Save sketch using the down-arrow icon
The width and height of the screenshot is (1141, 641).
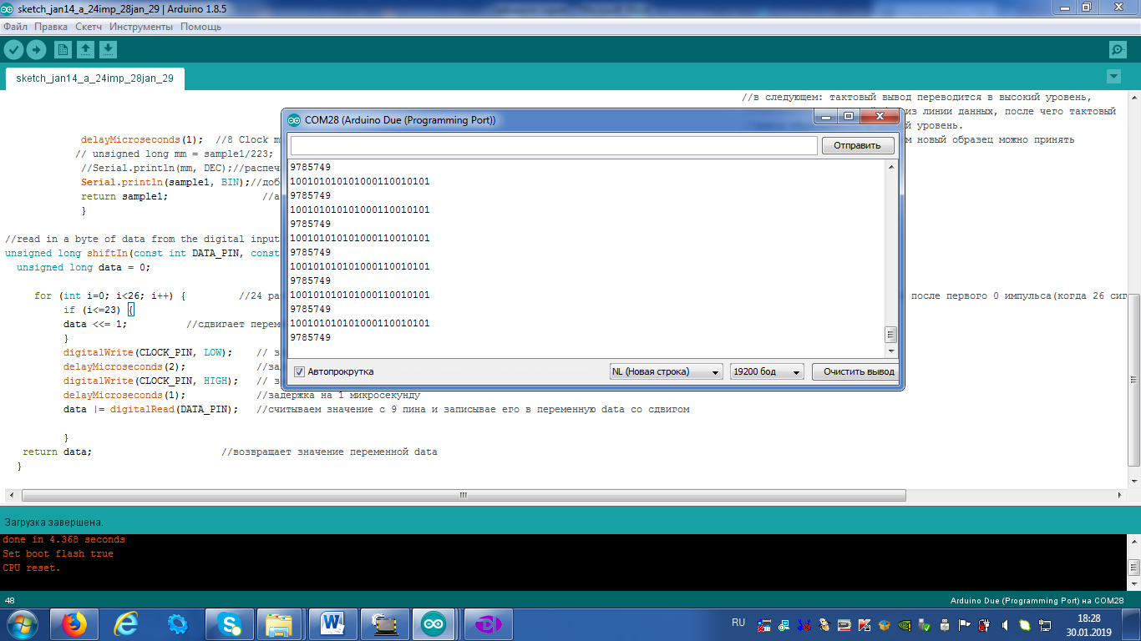108,50
